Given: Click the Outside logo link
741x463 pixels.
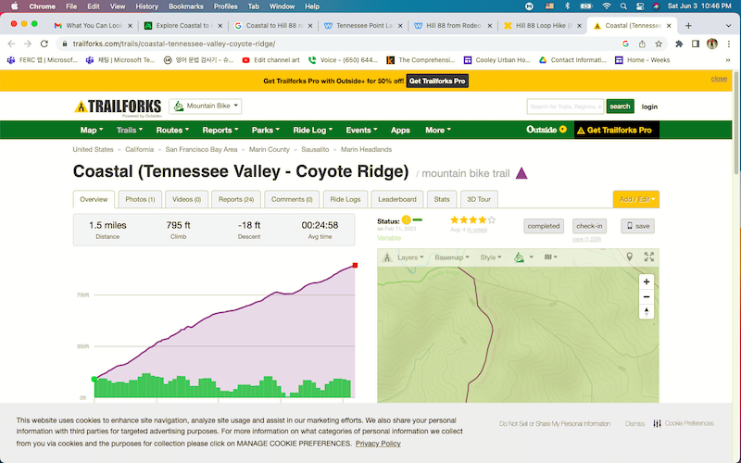Looking at the screenshot, I should pos(546,130).
